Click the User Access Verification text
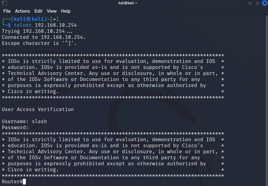The height and width of the screenshot is (186, 268). click(x=38, y=109)
